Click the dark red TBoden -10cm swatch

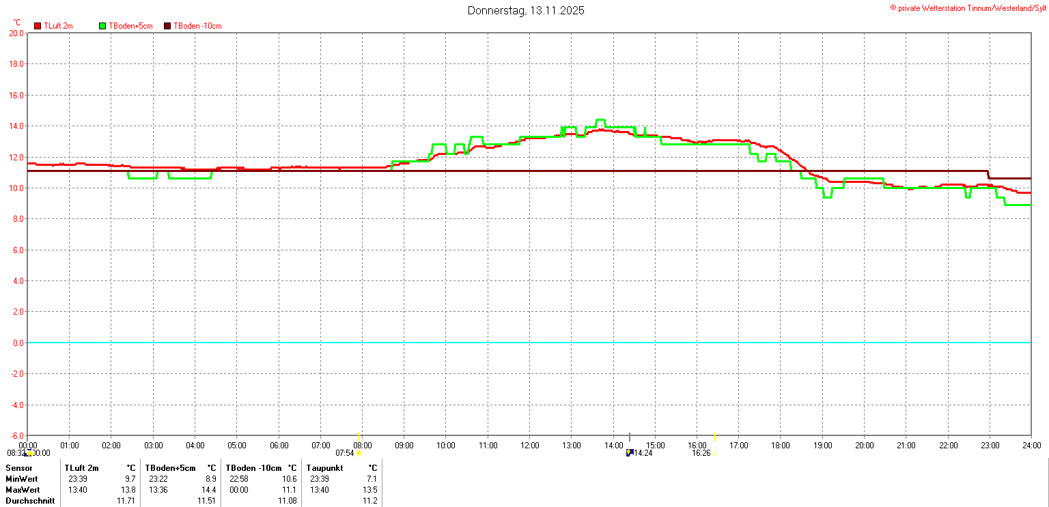tap(167, 26)
